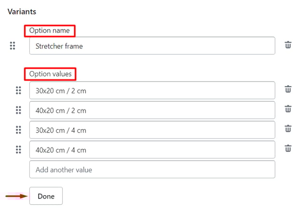
Task: Remove the 40x20 cm / 2 cm value
Action: coord(288,110)
